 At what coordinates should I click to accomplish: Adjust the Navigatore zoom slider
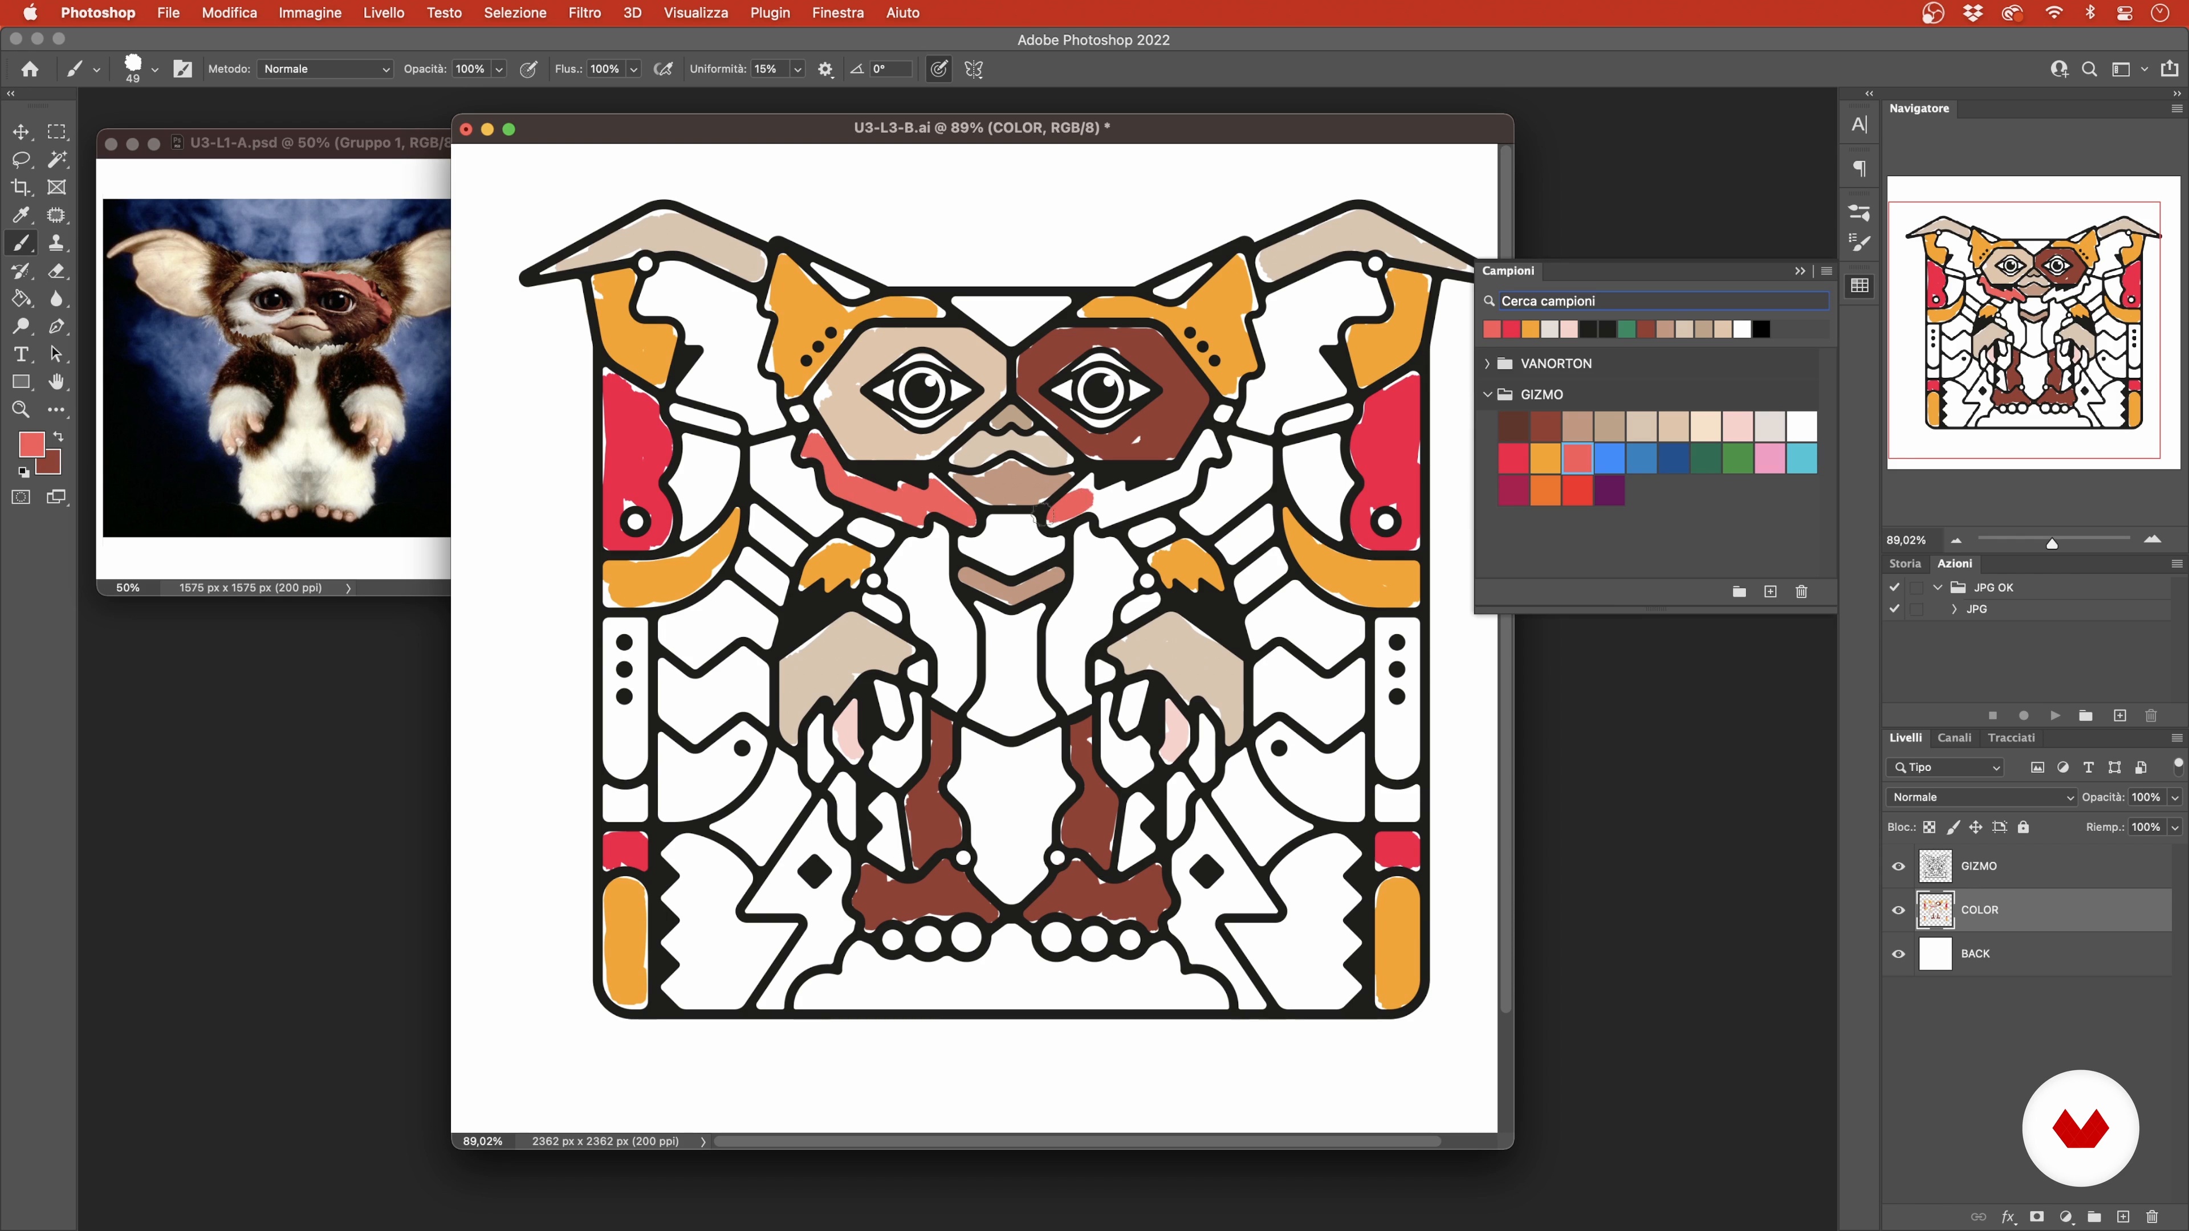[2052, 544]
